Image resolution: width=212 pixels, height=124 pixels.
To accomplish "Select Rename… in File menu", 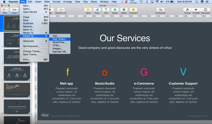I will click(34, 27).
